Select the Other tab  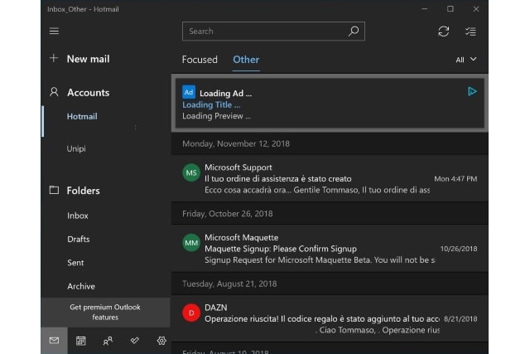click(x=246, y=60)
